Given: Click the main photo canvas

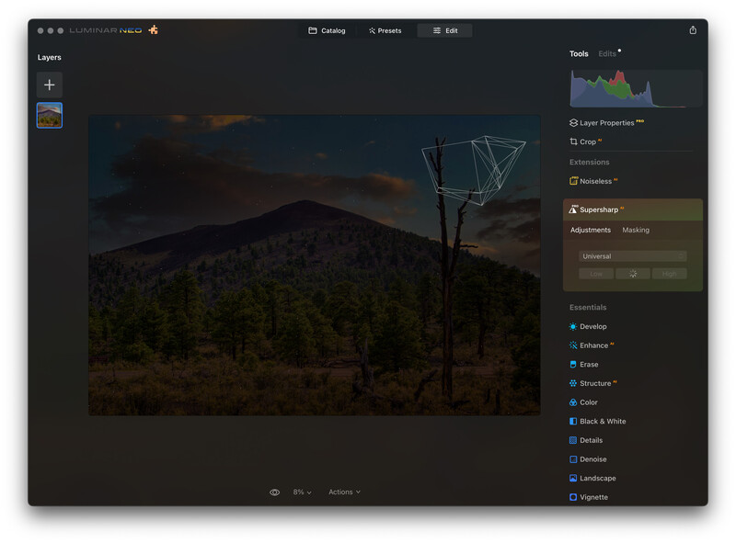Looking at the screenshot, I should pos(314,265).
